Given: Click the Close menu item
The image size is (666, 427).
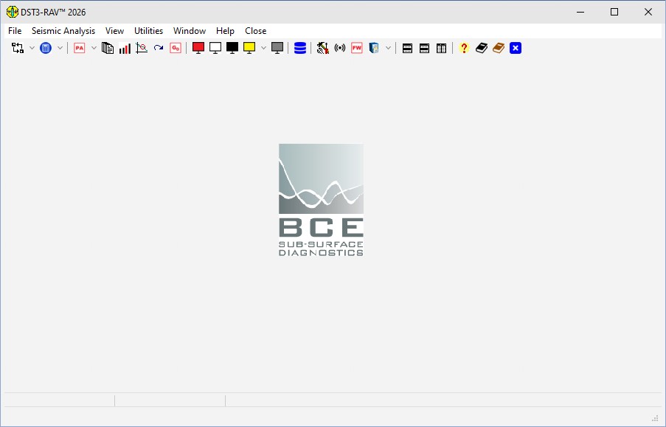Looking at the screenshot, I should click(256, 31).
